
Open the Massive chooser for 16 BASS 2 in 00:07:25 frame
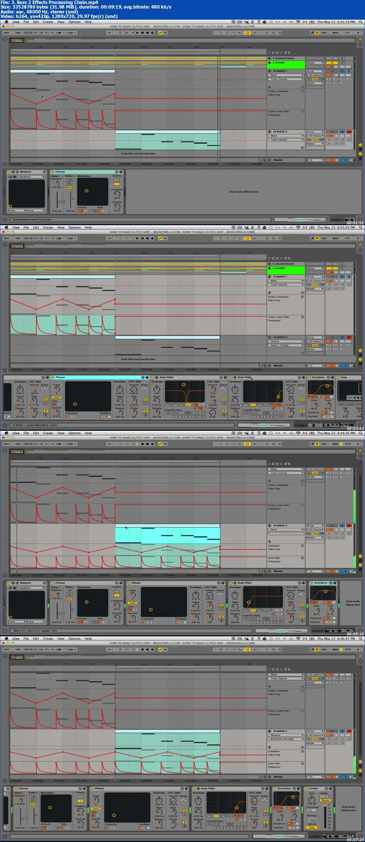click(286, 735)
